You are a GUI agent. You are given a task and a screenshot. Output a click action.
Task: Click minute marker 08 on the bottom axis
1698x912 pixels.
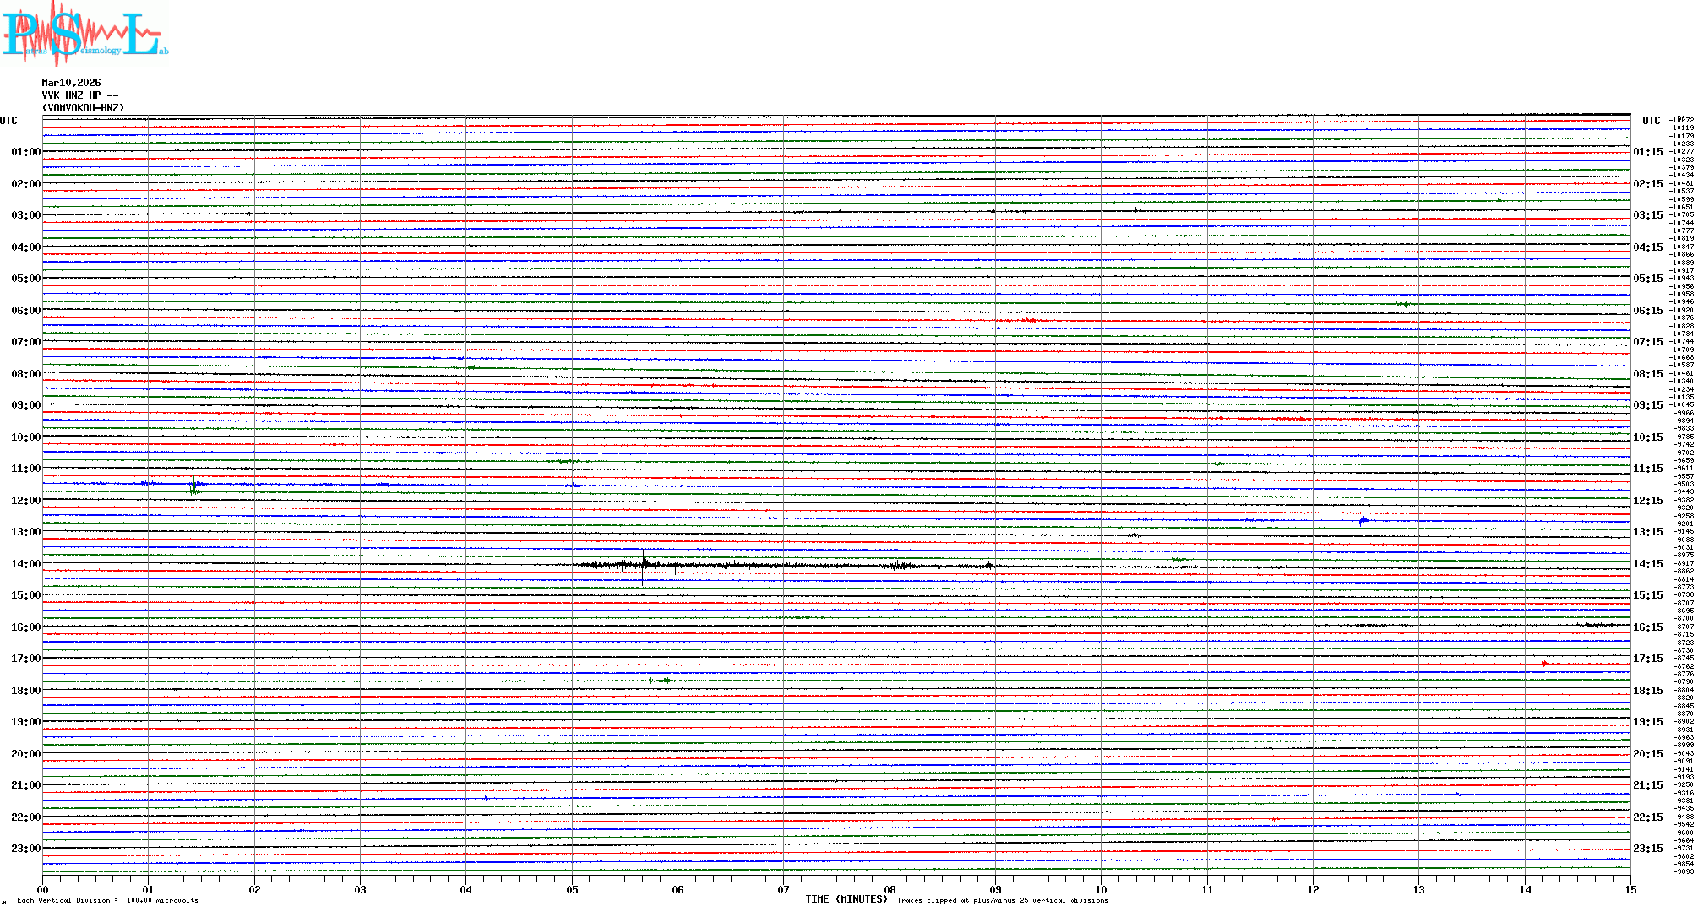pos(890,889)
